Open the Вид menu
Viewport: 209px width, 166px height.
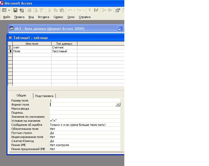point(31,17)
